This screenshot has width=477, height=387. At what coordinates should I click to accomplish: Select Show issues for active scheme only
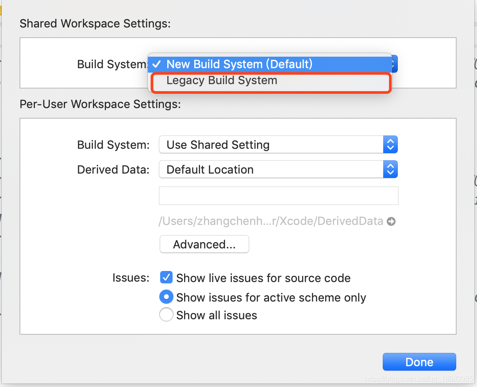pos(166,297)
